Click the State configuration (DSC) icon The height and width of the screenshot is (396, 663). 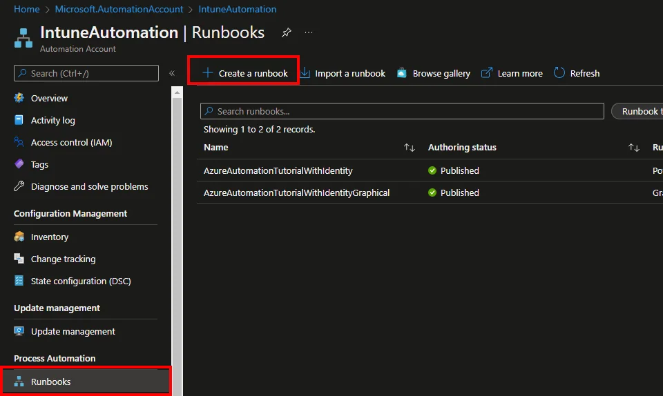[19, 281]
